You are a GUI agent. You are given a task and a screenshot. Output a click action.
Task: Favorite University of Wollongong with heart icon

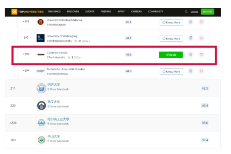click(x=202, y=38)
